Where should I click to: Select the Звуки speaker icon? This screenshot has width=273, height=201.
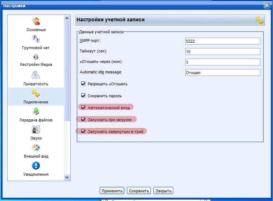[36, 129]
